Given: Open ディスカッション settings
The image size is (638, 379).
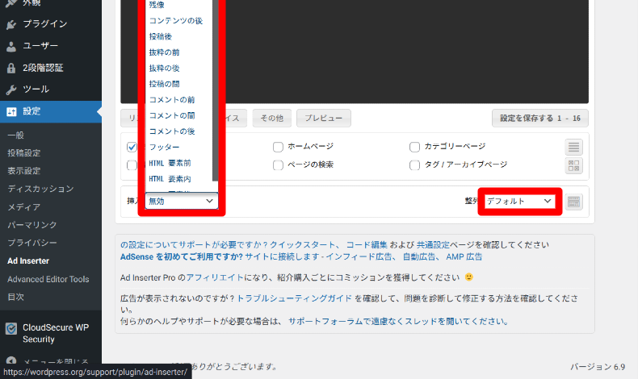Looking at the screenshot, I should pyautogui.click(x=40, y=189).
